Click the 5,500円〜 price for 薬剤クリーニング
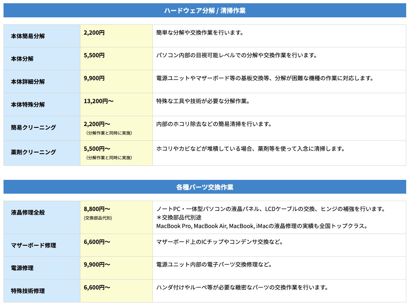Screen dimensions: 410x308 pyautogui.click(x=97, y=149)
